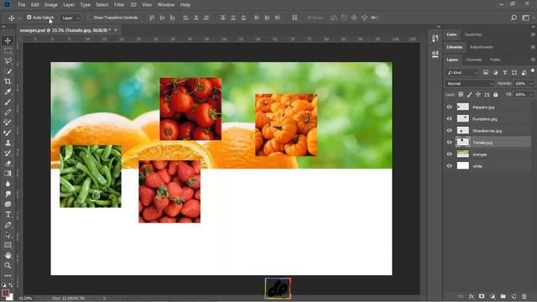Select the Horizontal Type tool
The width and height of the screenshot is (537, 302).
pyautogui.click(x=8, y=215)
